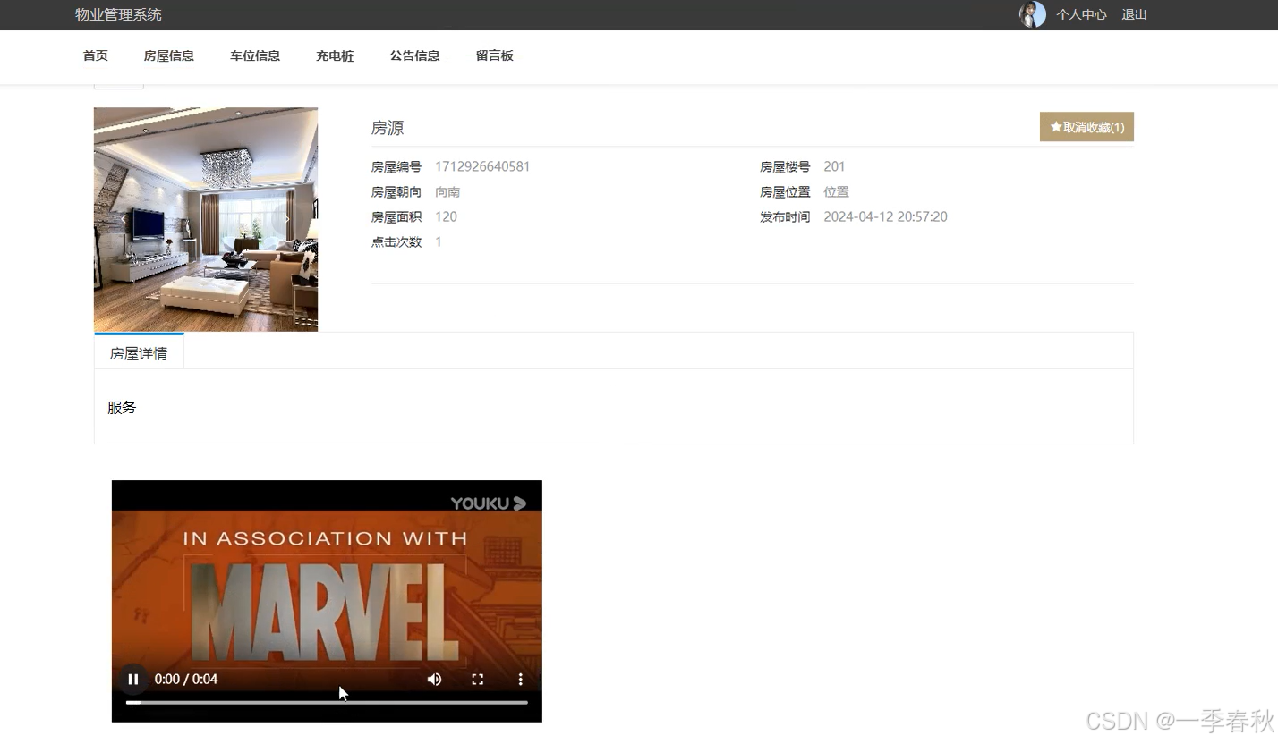Show the previous room photo arrow
This screenshot has height=744, width=1278.
pos(124,219)
